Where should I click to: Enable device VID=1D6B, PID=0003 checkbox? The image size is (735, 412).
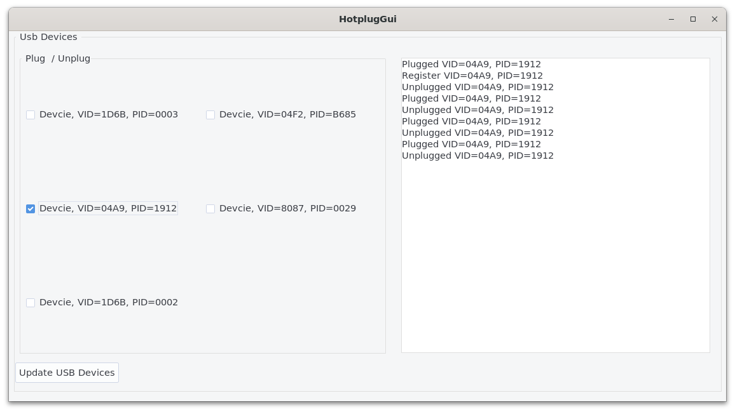[31, 115]
